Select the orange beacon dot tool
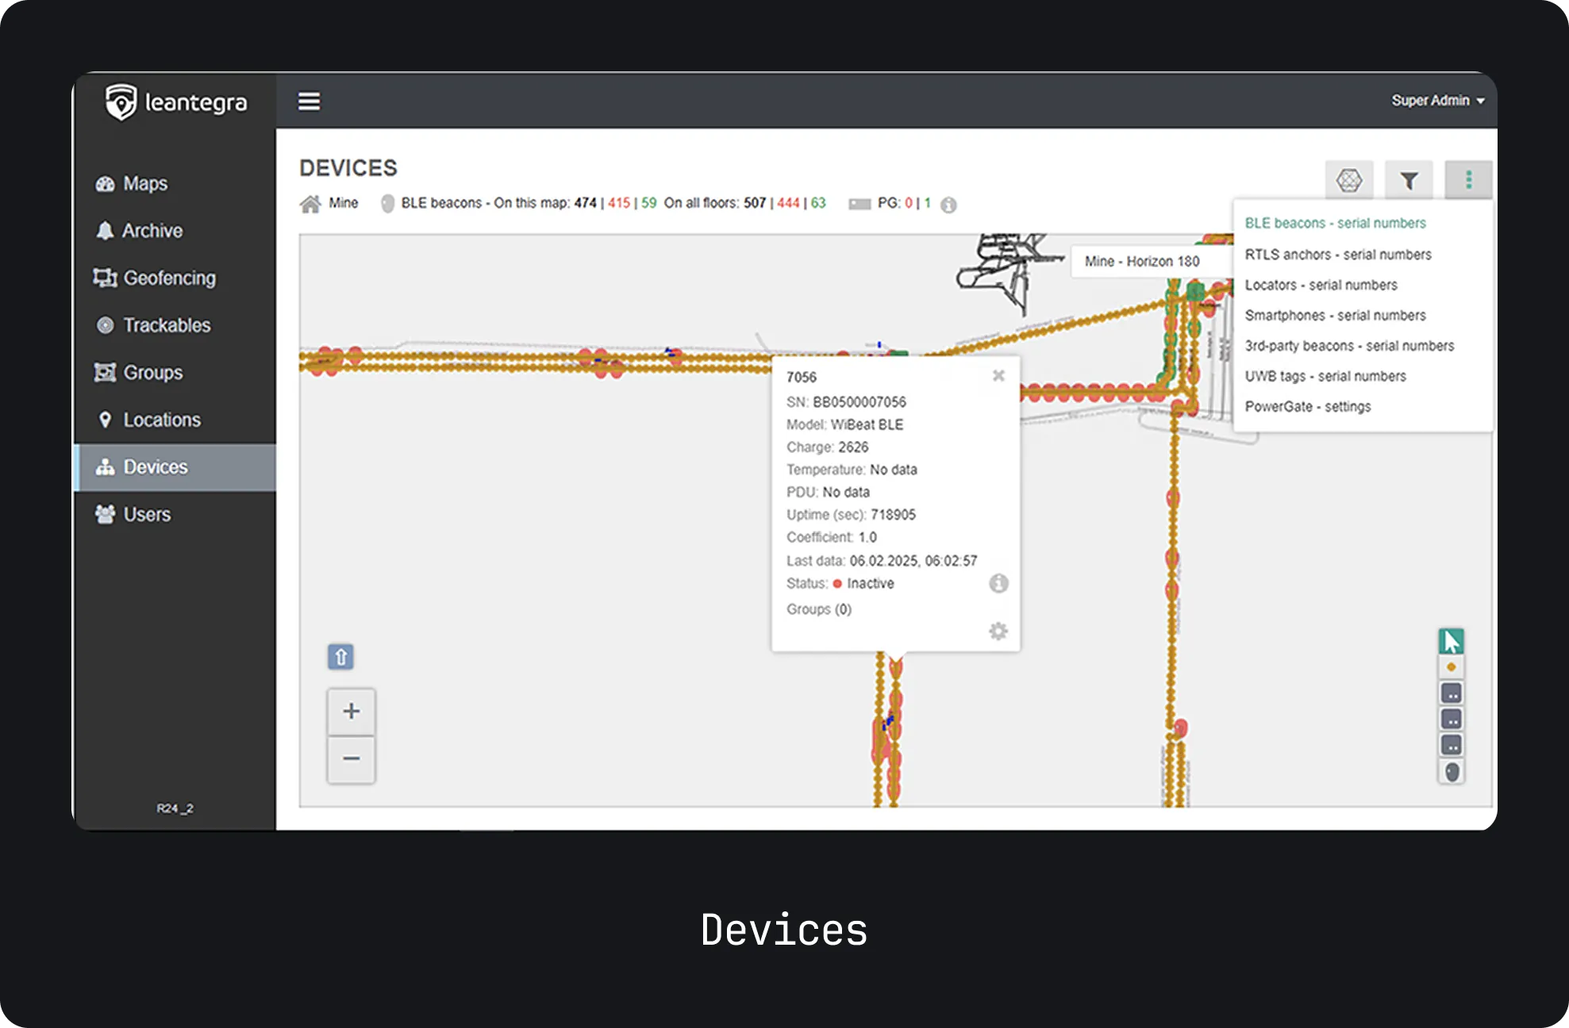This screenshot has height=1028, width=1569. pyautogui.click(x=1452, y=667)
